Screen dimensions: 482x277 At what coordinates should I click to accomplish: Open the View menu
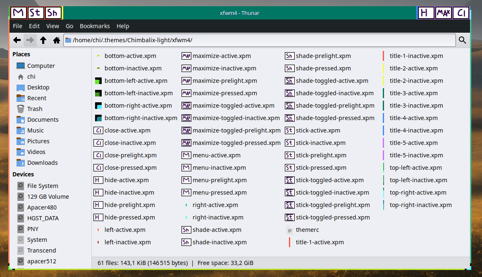point(52,26)
